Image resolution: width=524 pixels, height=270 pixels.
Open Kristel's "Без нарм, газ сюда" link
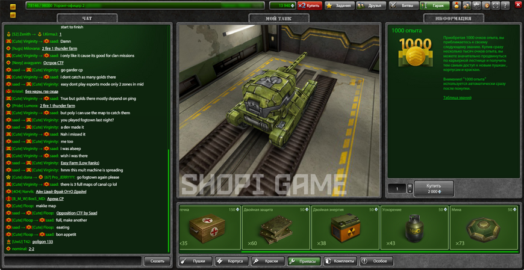pyautogui.click(x=42, y=91)
